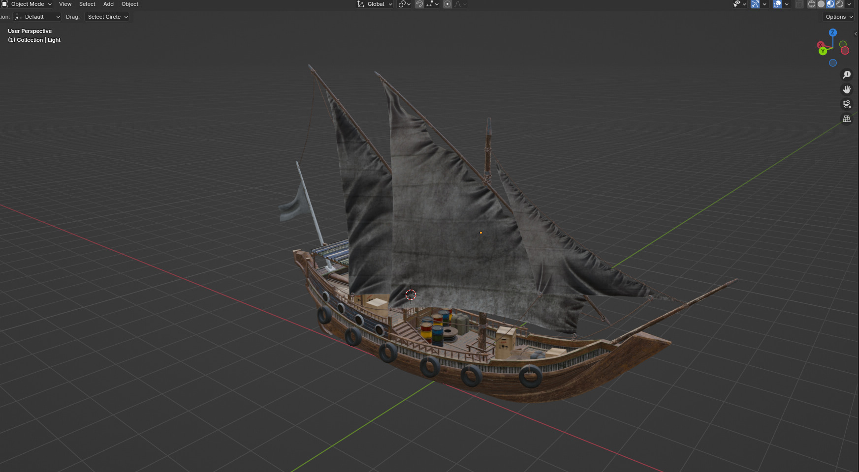This screenshot has height=472, width=859.
Task: Select solid viewport shading
Action: click(821, 4)
